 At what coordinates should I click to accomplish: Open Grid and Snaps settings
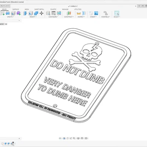pos(82,138)
